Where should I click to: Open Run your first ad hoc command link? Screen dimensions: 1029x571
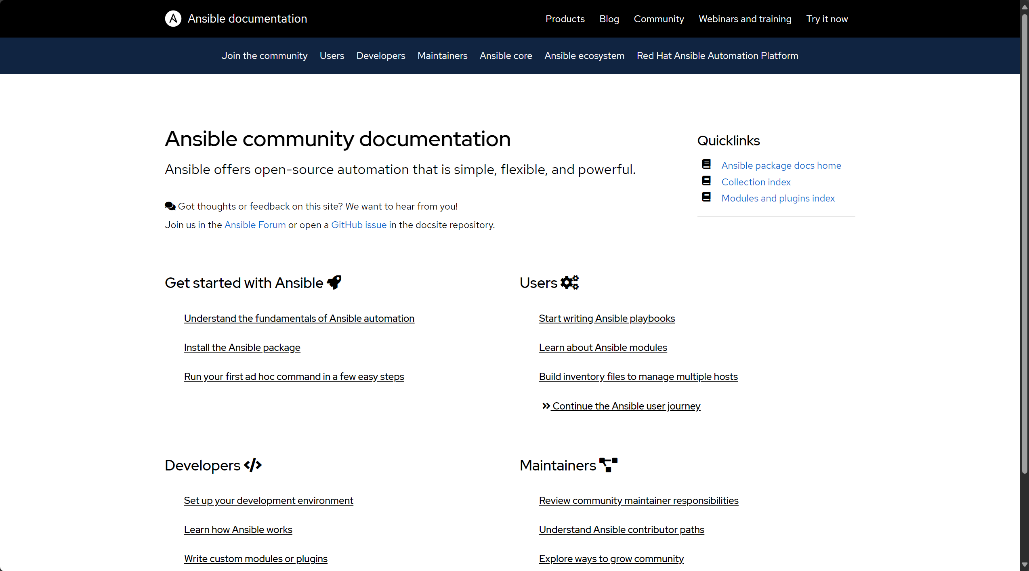coord(294,377)
